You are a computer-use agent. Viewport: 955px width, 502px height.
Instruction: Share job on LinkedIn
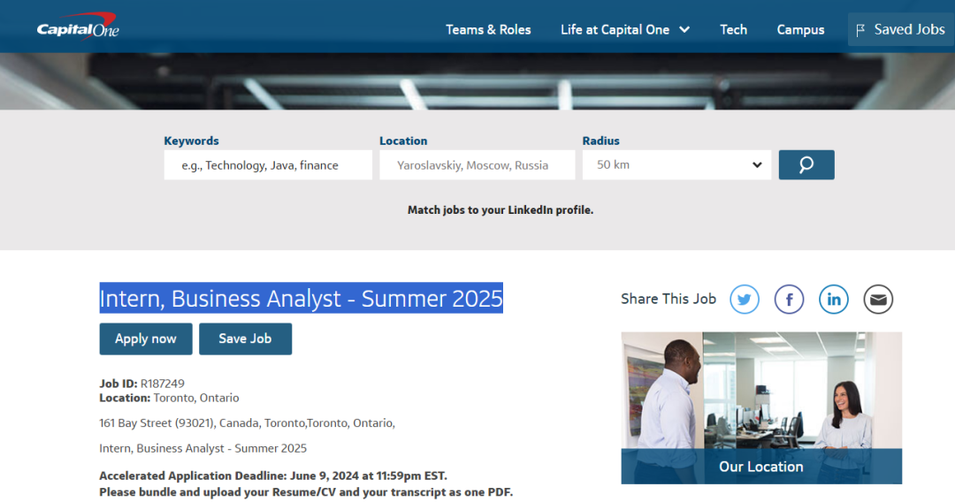833,300
